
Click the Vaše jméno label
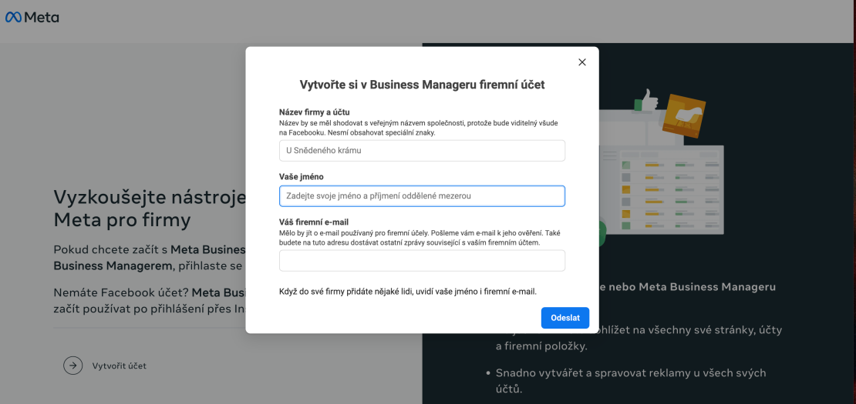302,177
